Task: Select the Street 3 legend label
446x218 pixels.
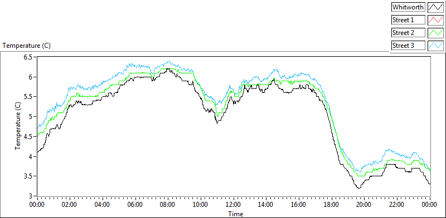Action: click(x=408, y=46)
